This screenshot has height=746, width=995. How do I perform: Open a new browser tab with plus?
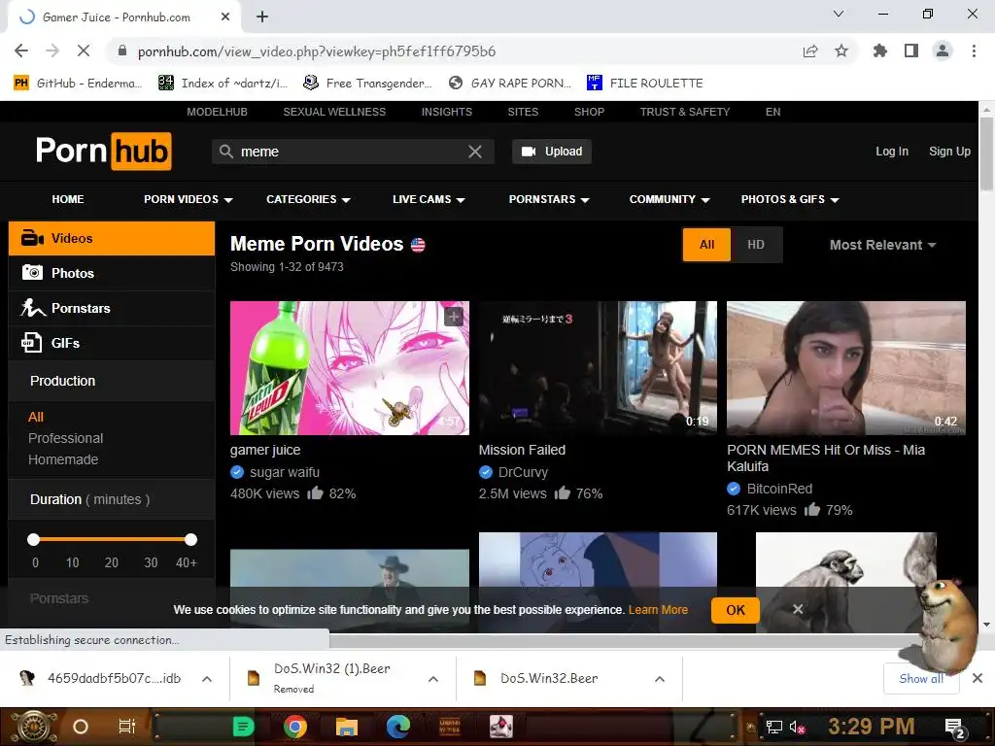click(x=262, y=17)
